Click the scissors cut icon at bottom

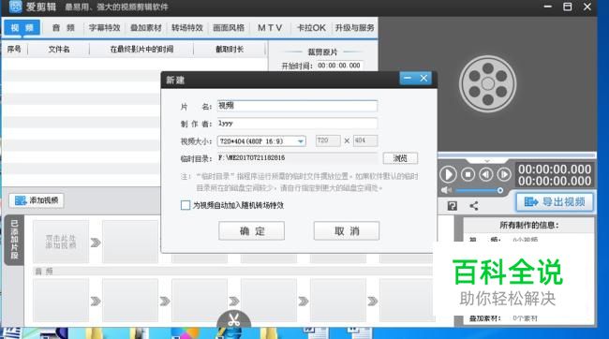[233, 321]
